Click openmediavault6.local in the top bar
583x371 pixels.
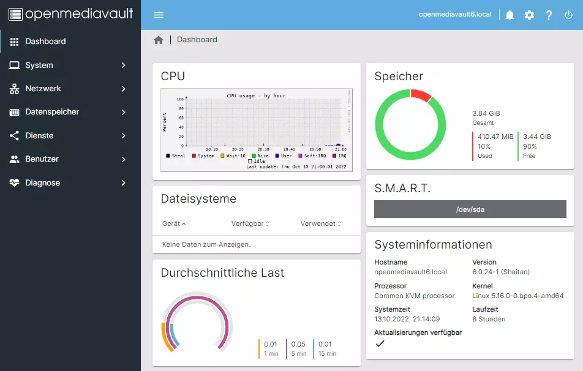(454, 14)
